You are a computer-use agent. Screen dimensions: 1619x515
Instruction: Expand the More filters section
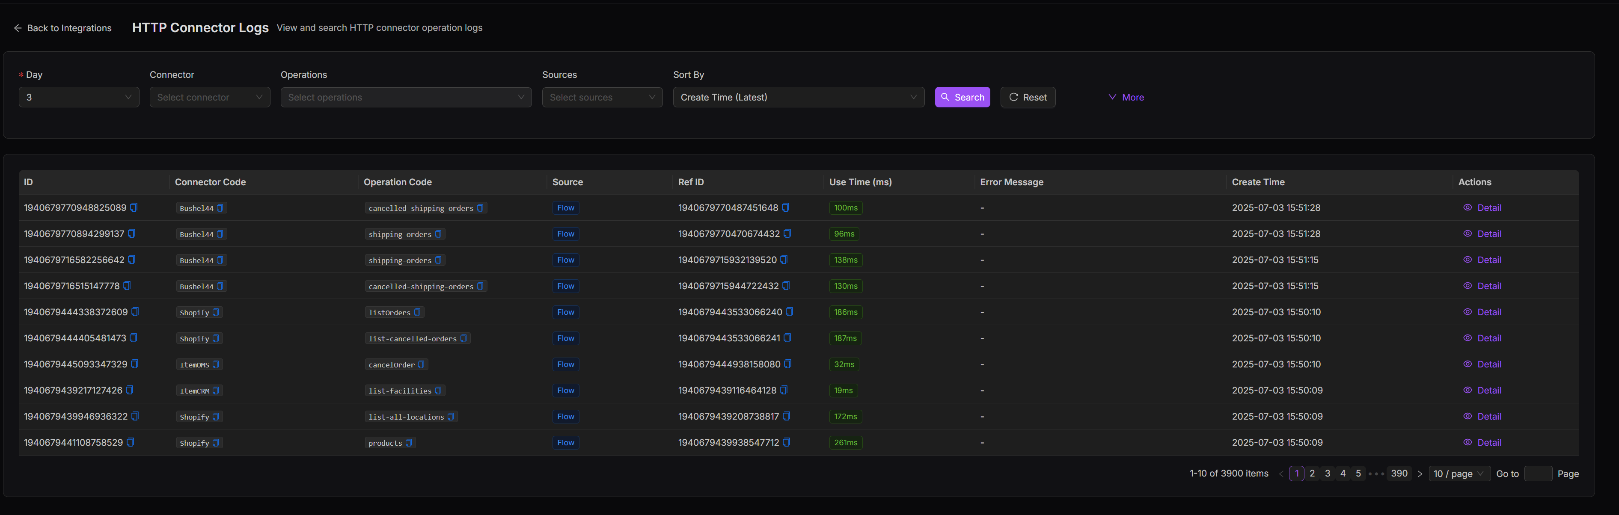coord(1126,97)
